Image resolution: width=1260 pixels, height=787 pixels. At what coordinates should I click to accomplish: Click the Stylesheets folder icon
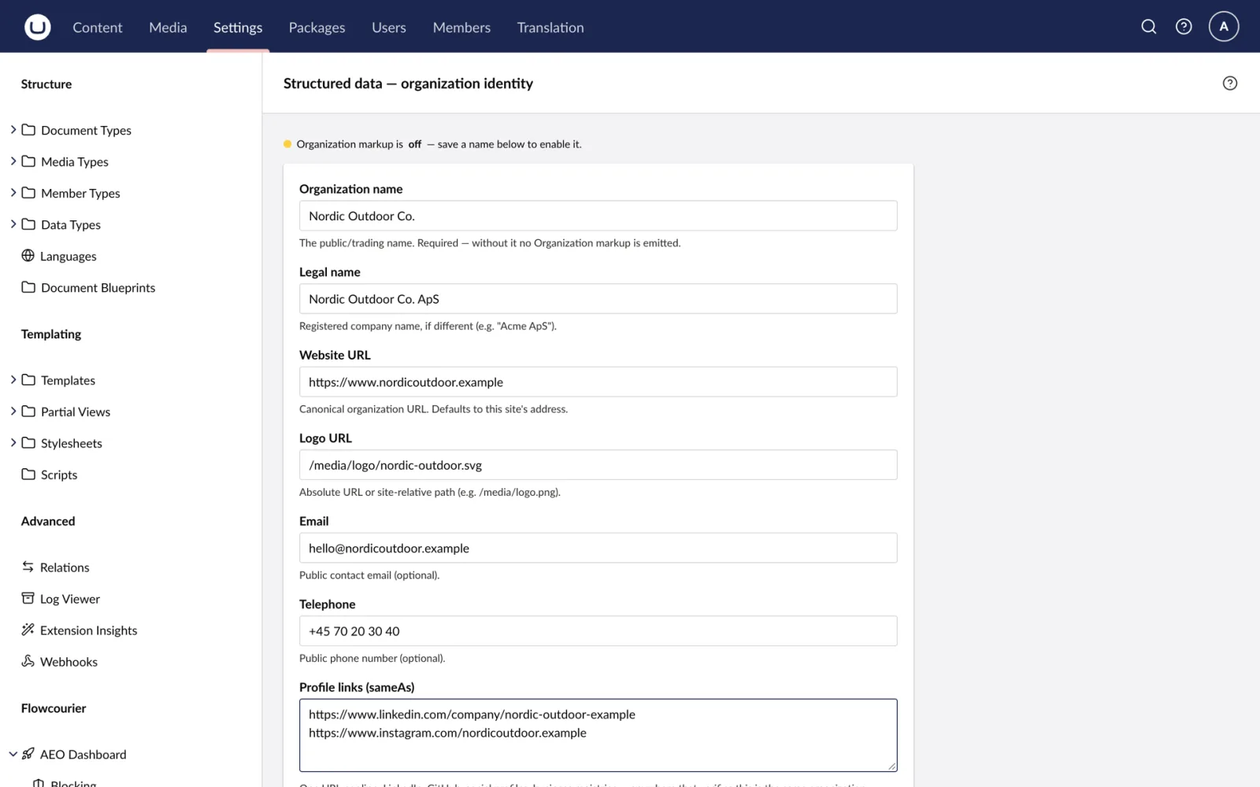click(x=28, y=443)
